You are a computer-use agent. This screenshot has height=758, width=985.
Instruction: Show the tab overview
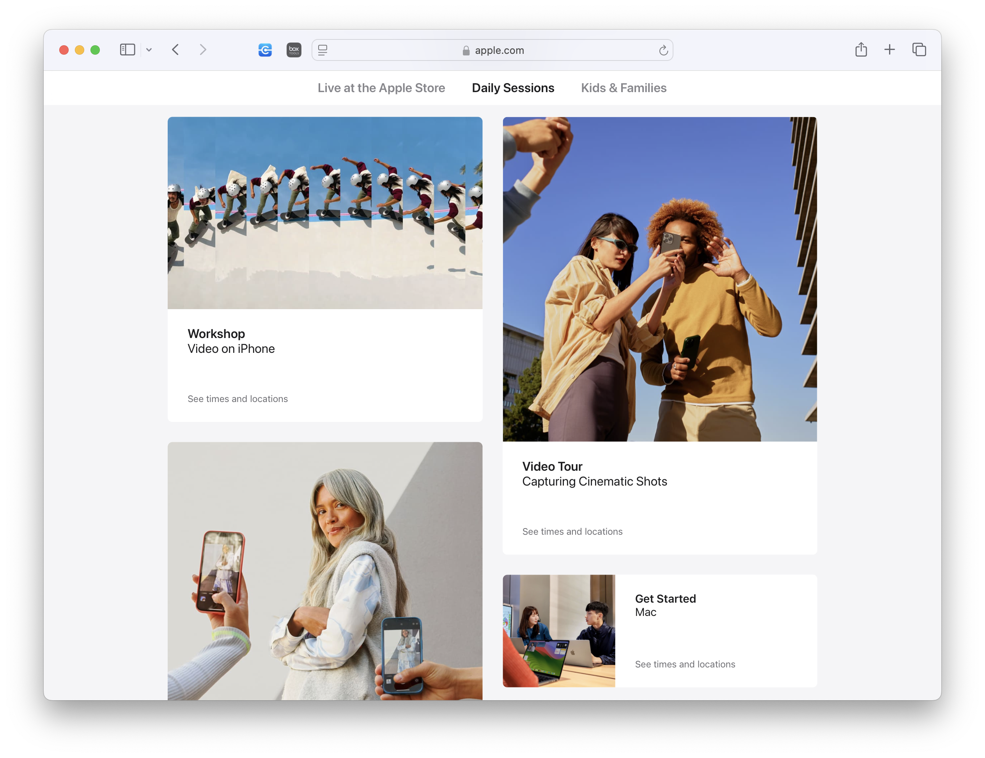point(919,50)
